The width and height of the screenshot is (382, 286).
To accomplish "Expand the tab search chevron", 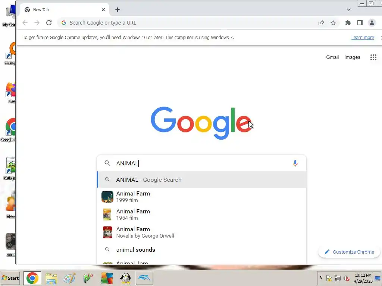I will pos(349,10).
